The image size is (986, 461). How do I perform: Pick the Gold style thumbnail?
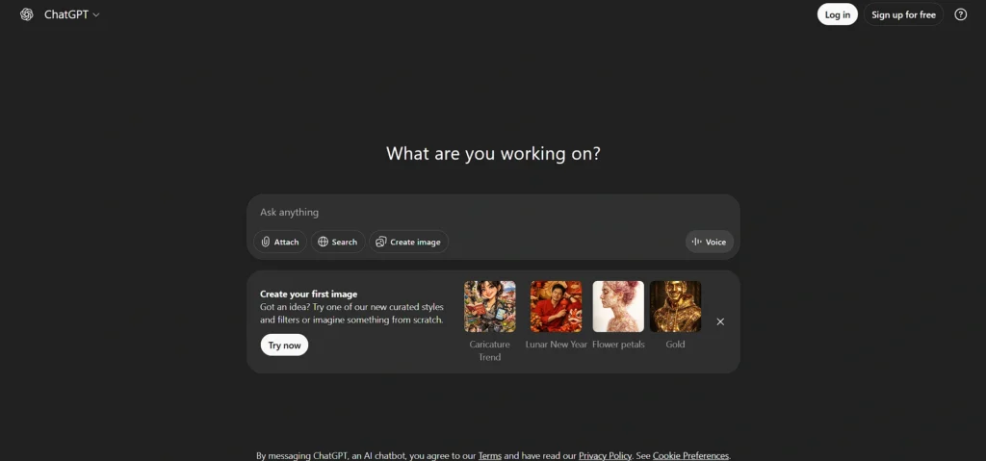(x=675, y=307)
